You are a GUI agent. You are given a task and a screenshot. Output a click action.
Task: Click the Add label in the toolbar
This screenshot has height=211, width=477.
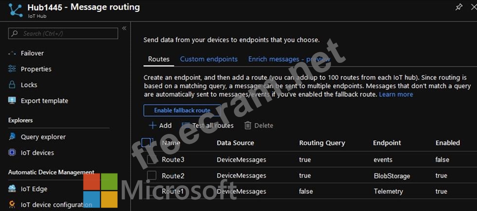coord(165,126)
